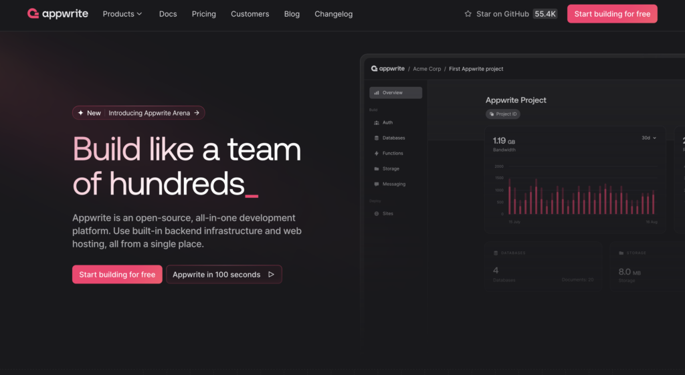Viewport: 685px width, 375px height.
Task: Open the Changelog page
Action: coord(333,14)
